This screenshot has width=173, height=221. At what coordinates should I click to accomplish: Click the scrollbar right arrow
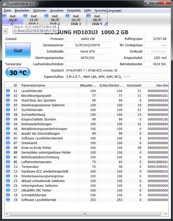(x=166, y=214)
